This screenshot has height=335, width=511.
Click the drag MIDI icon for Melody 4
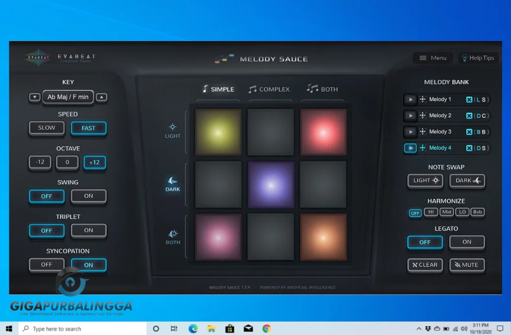point(422,148)
